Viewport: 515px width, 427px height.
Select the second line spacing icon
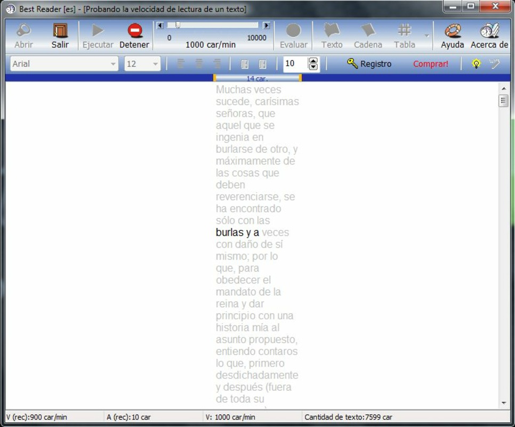point(262,64)
